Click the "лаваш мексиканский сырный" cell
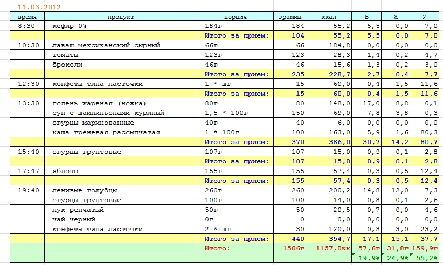443x265 pixels. pos(121,45)
